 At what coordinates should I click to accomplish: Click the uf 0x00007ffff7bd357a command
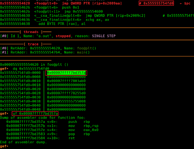[35, 114]
